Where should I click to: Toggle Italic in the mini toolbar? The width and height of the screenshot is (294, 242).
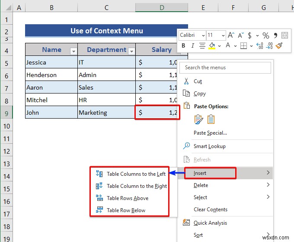192,45
